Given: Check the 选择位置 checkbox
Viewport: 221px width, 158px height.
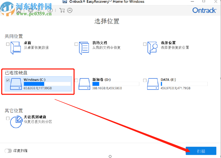Looking at the screenshot, I should pos(145,44).
